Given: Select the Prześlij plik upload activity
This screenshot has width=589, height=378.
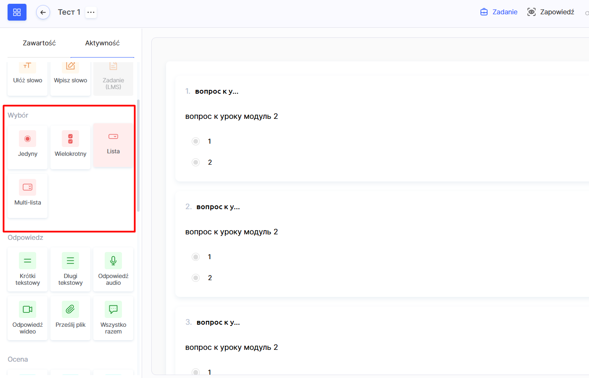Looking at the screenshot, I should 71,318.
